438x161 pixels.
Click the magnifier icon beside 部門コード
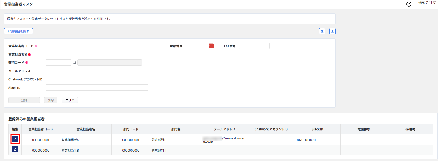[74, 62]
